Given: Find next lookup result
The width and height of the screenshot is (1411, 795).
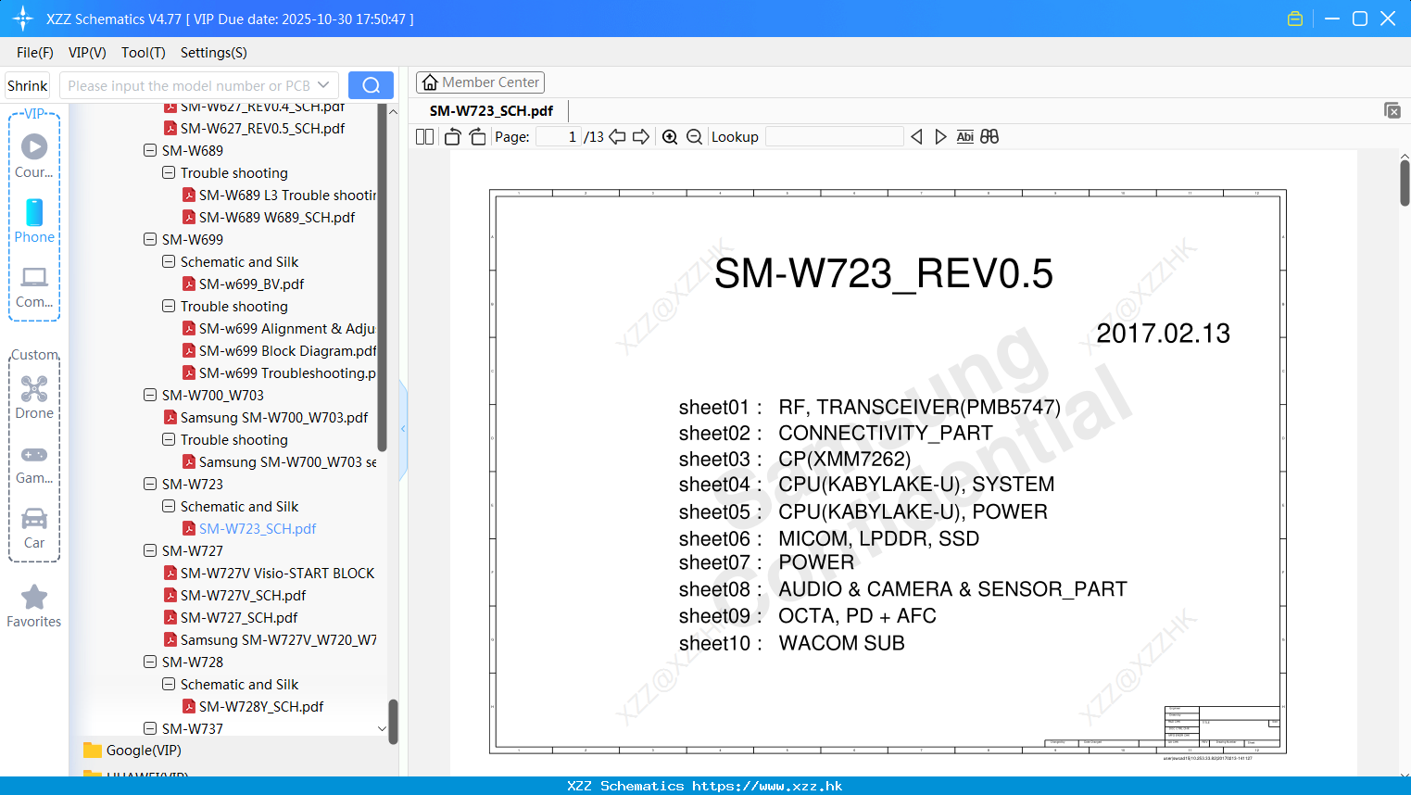Looking at the screenshot, I should [940, 137].
